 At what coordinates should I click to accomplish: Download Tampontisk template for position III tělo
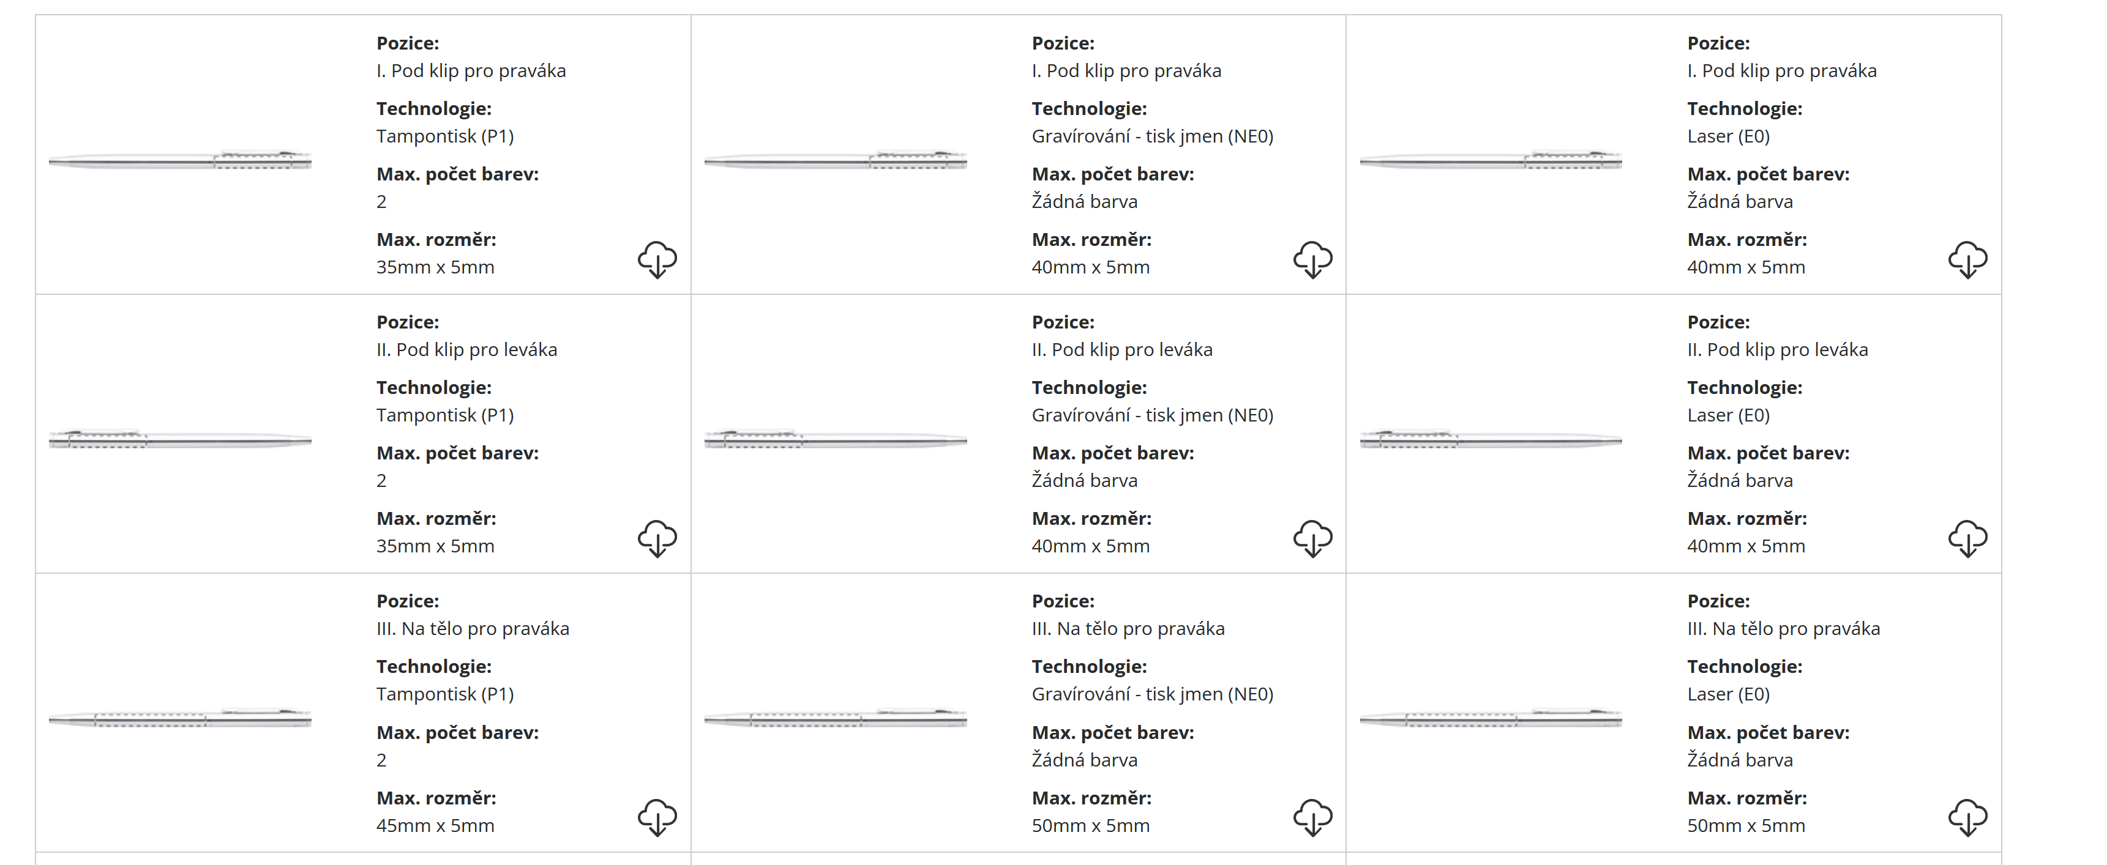click(x=657, y=817)
